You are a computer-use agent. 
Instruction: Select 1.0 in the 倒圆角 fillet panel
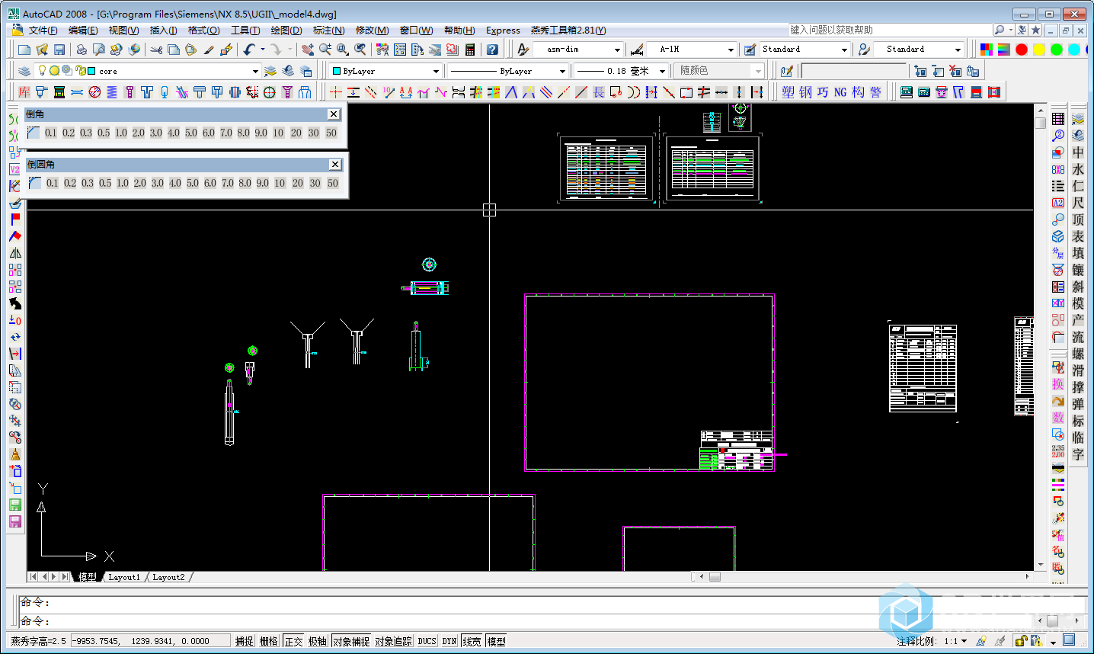point(123,183)
